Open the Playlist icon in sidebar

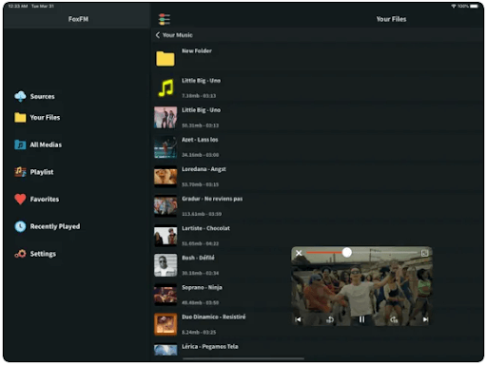point(20,172)
